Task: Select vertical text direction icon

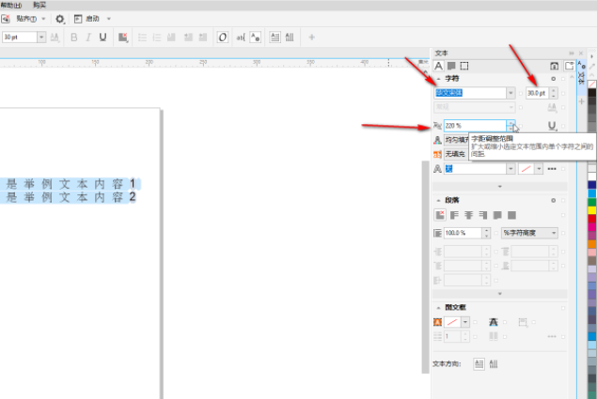Action: (x=494, y=362)
